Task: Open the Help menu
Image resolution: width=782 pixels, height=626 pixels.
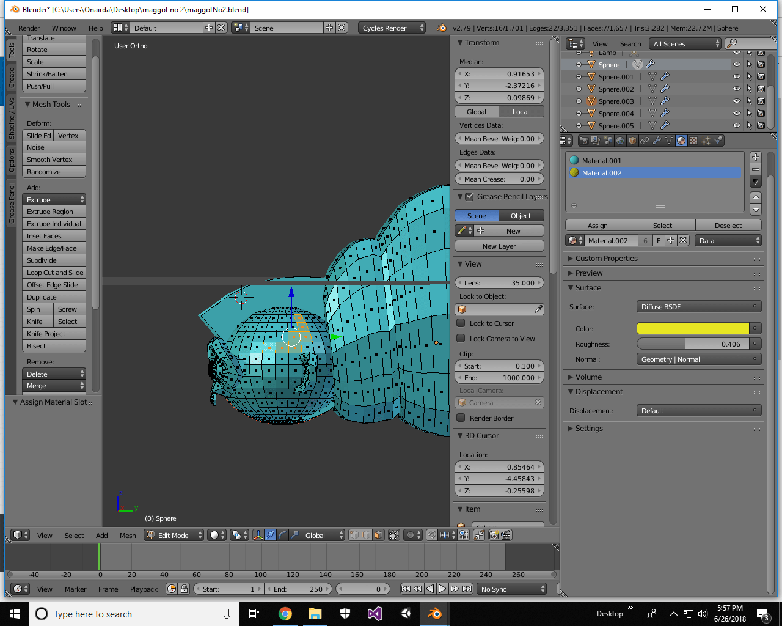Action: [x=96, y=28]
